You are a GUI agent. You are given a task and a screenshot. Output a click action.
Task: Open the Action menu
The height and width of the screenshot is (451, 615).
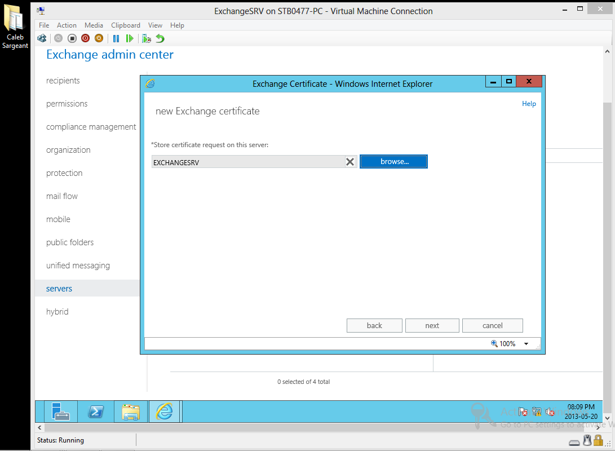click(x=67, y=25)
